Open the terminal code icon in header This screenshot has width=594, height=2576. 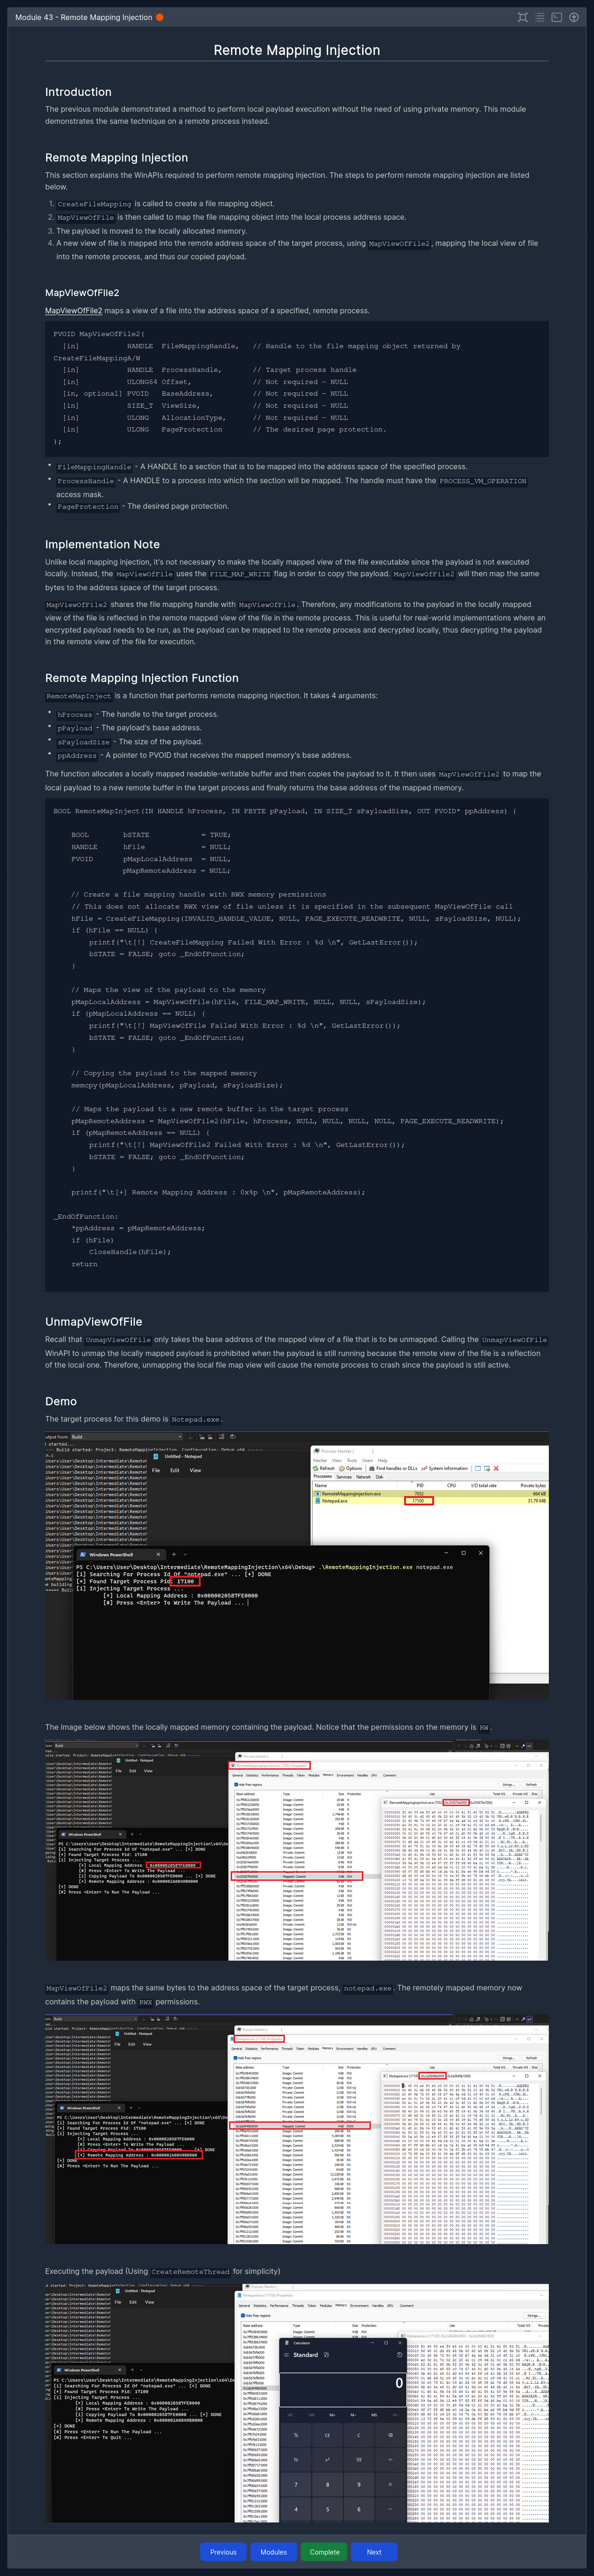(x=557, y=17)
